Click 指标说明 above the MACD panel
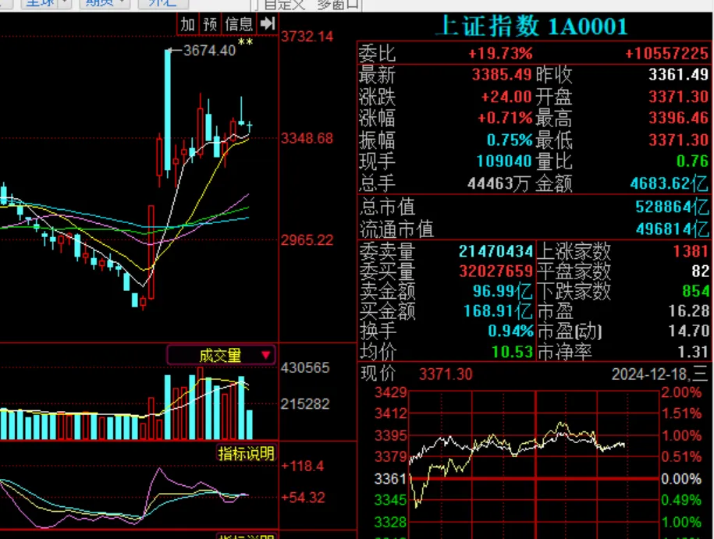 (x=246, y=453)
